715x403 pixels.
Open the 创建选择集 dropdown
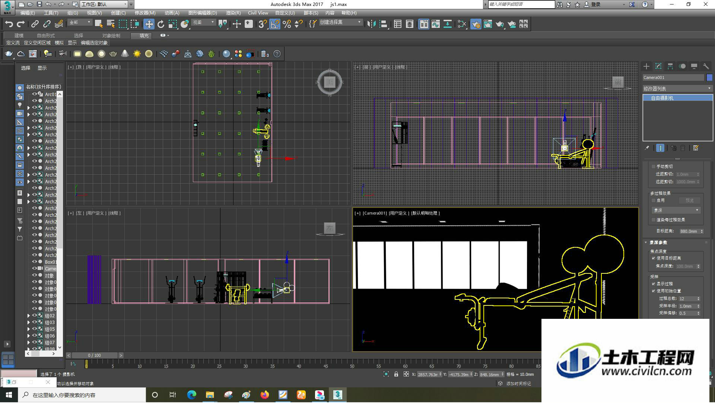click(x=340, y=22)
